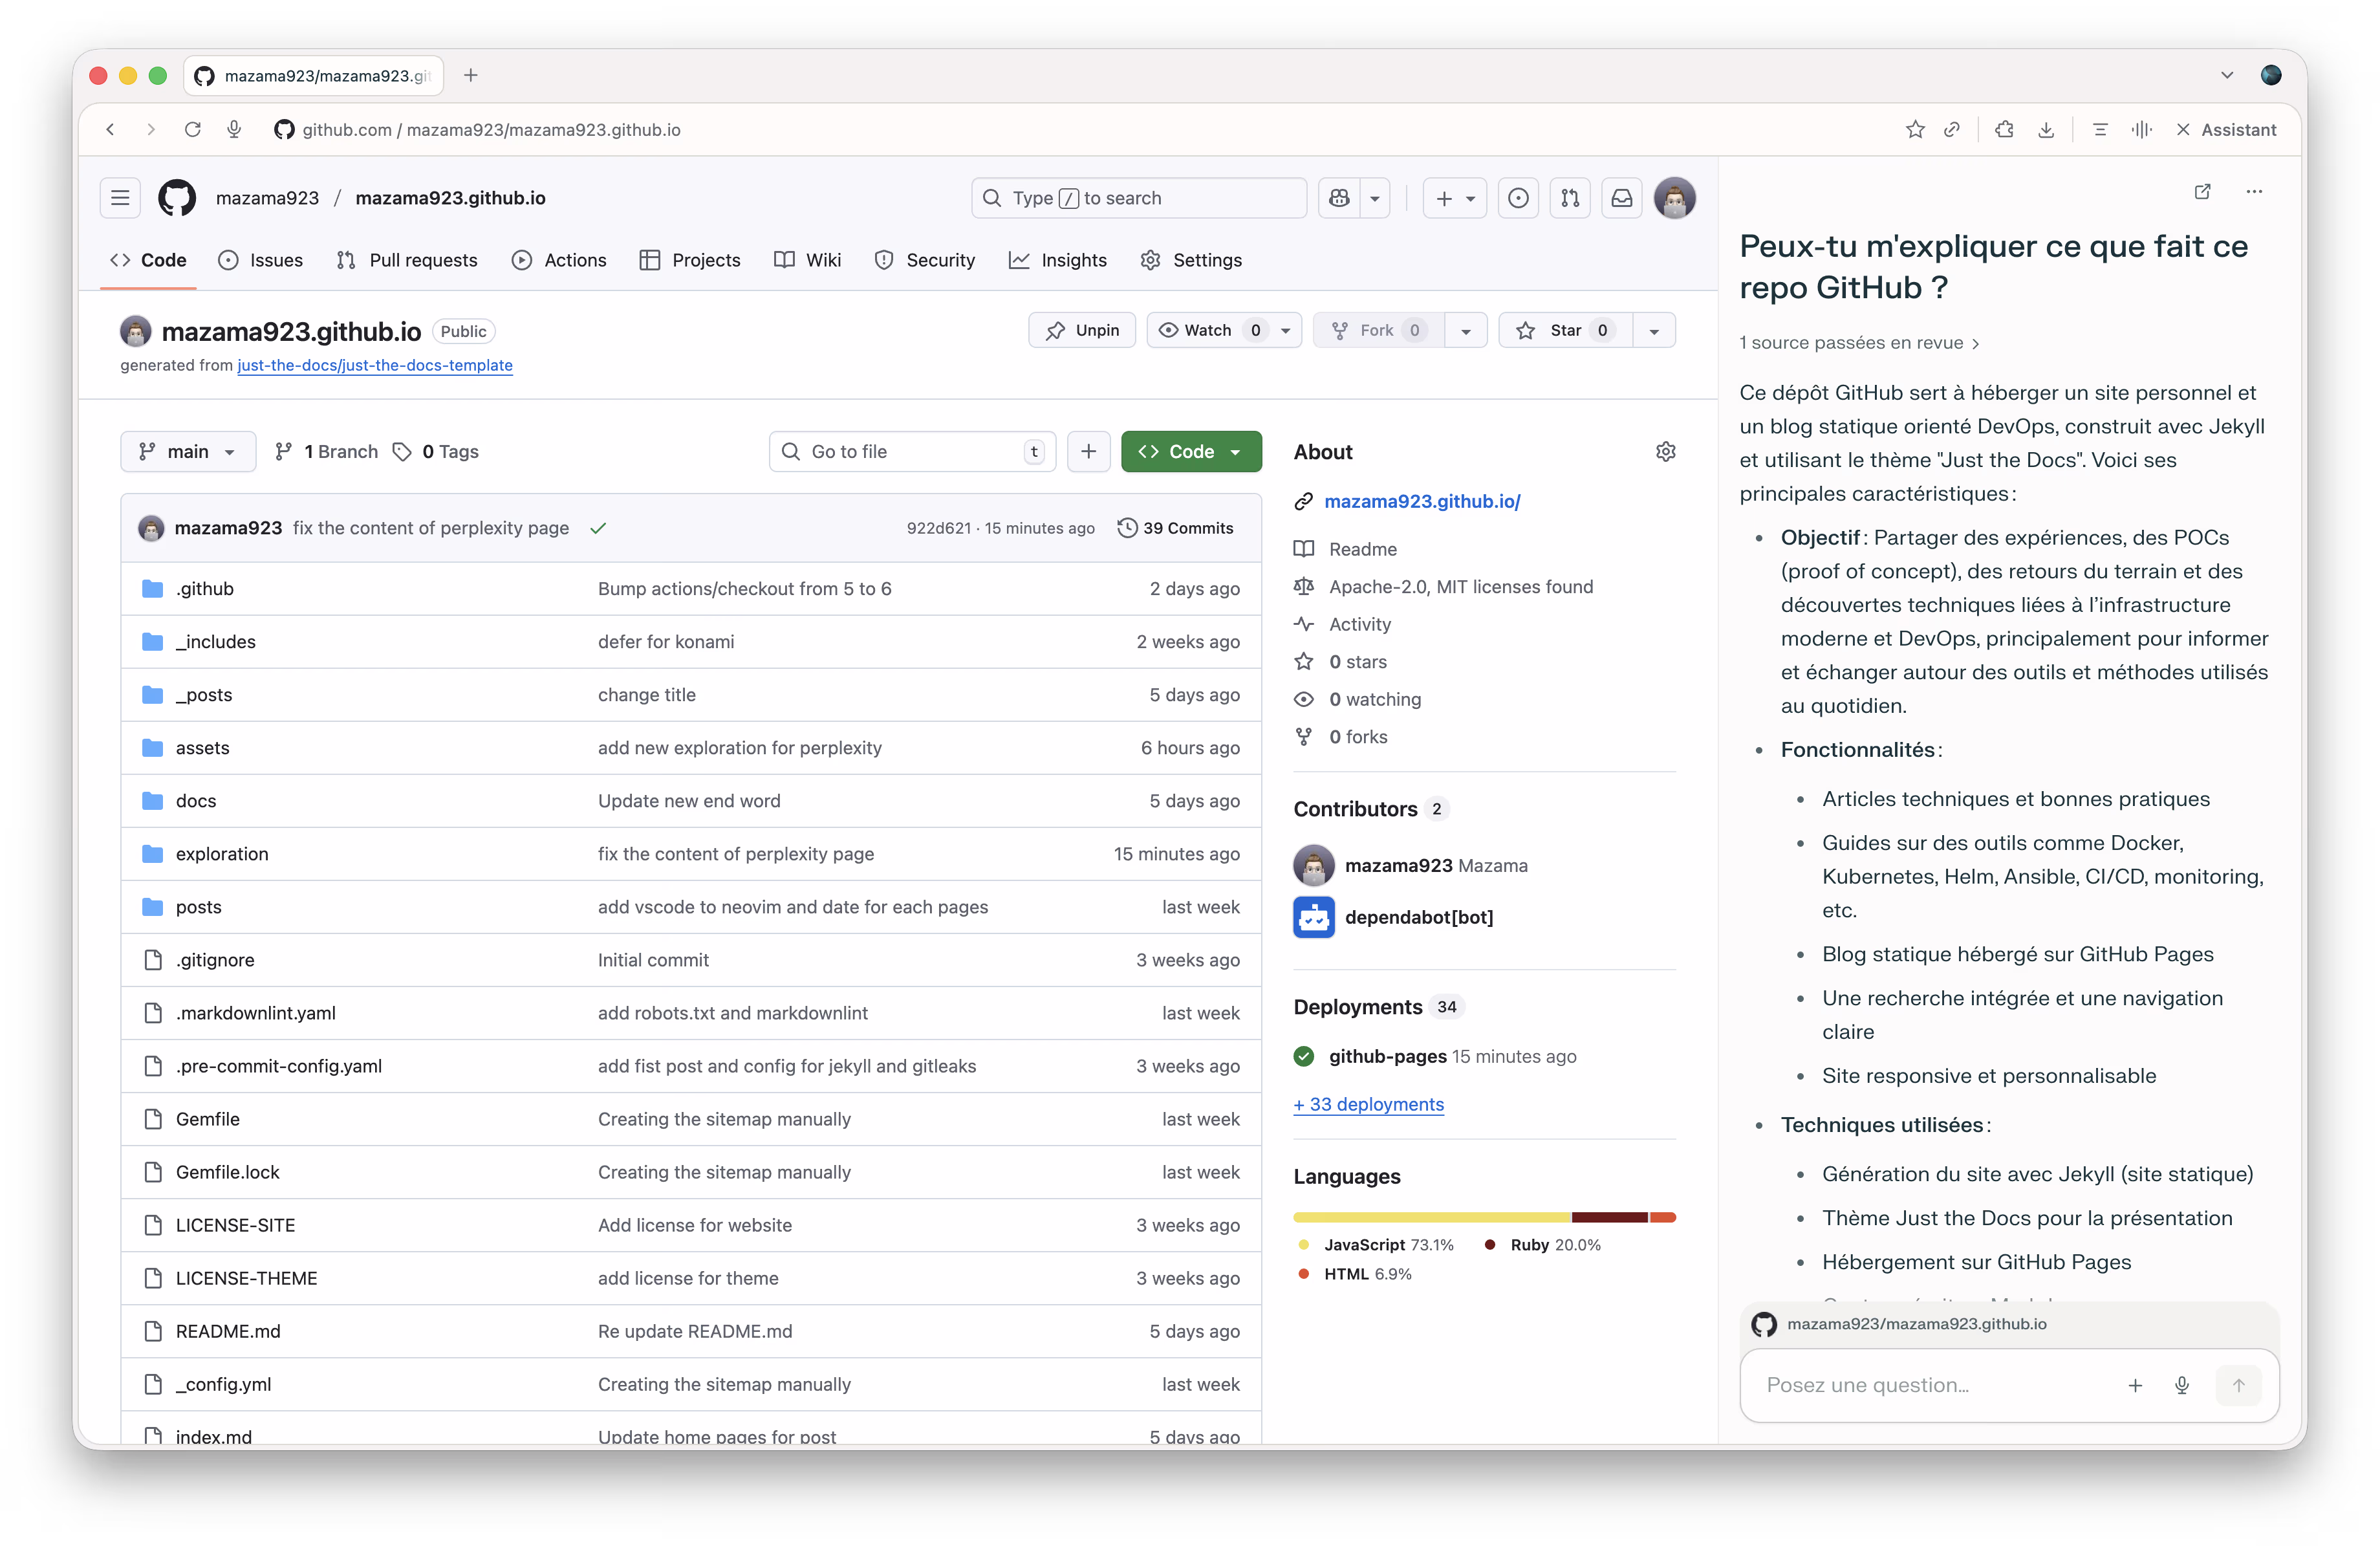Open Copilot chat icon in header

(x=1340, y=198)
